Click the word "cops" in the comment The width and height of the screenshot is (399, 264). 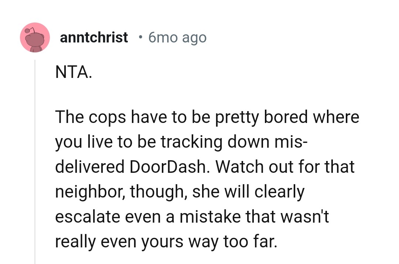point(106,118)
